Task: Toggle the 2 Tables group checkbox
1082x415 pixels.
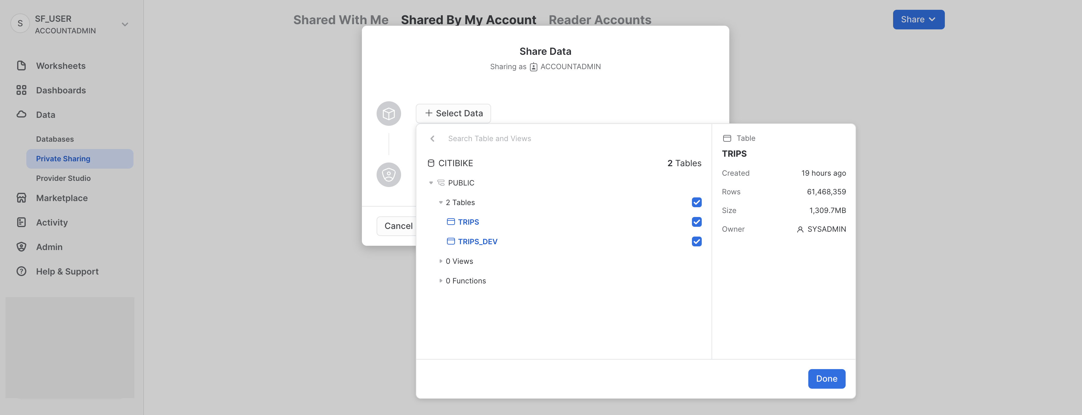Action: click(x=696, y=203)
